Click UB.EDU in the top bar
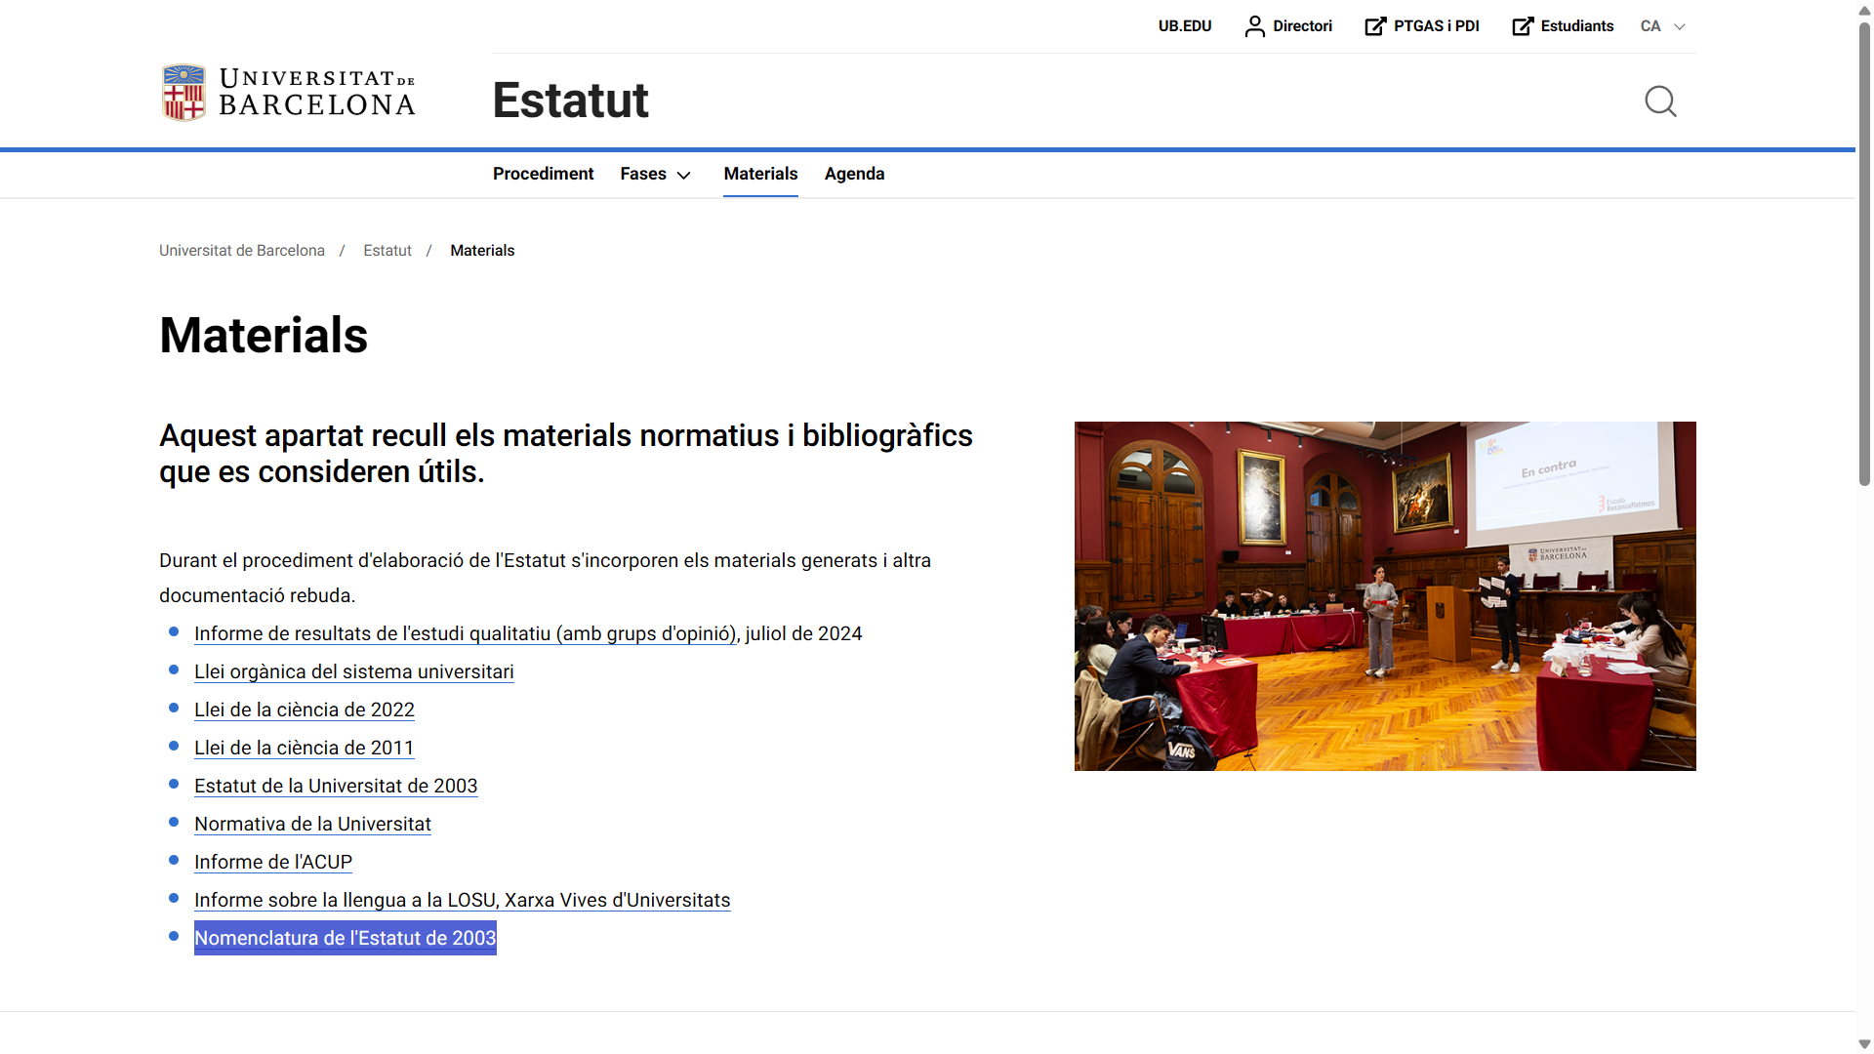This screenshot has width=1874, height=1054. tap(1184, 26)
